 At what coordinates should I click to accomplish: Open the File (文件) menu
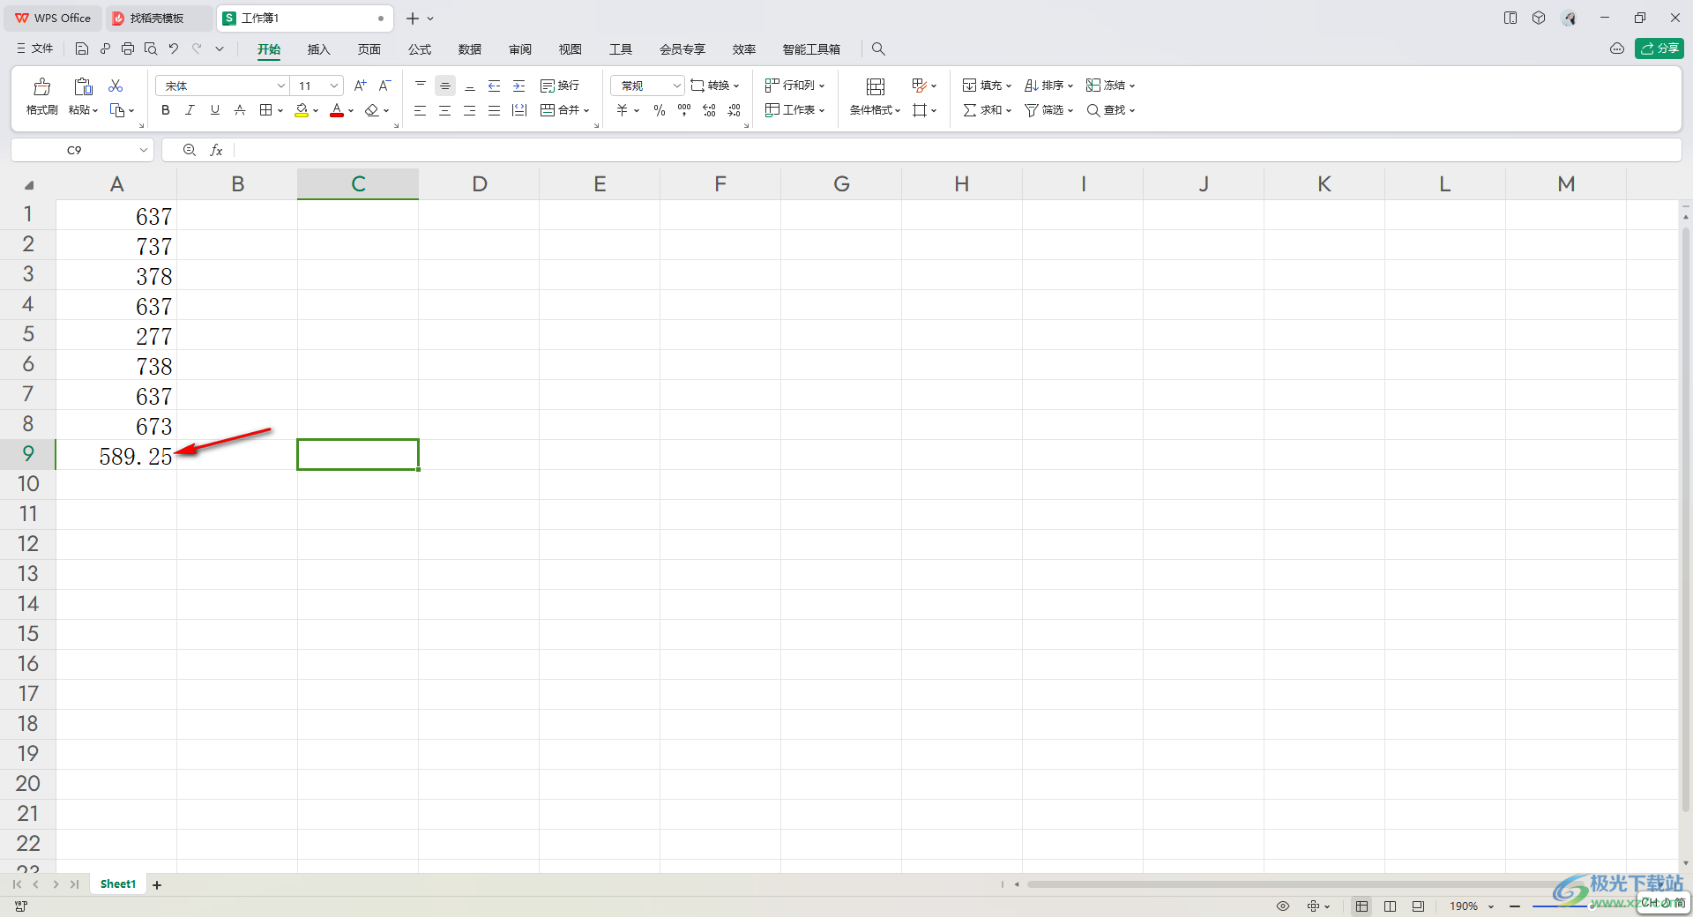tap(35, 48)
